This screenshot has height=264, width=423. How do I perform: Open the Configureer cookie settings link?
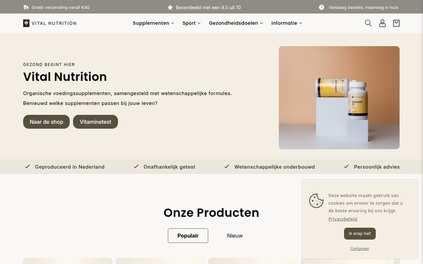click(360, 248)
